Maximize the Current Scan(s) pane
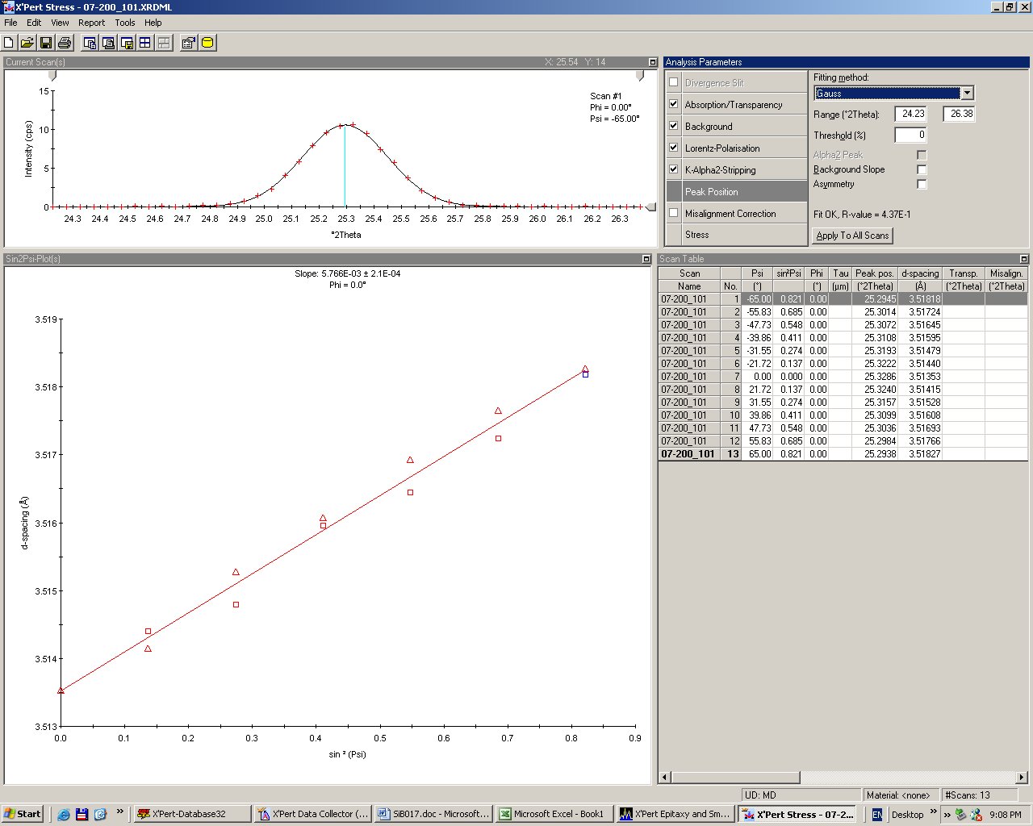Screen dimensions: 1033x826 coord(653,62)
